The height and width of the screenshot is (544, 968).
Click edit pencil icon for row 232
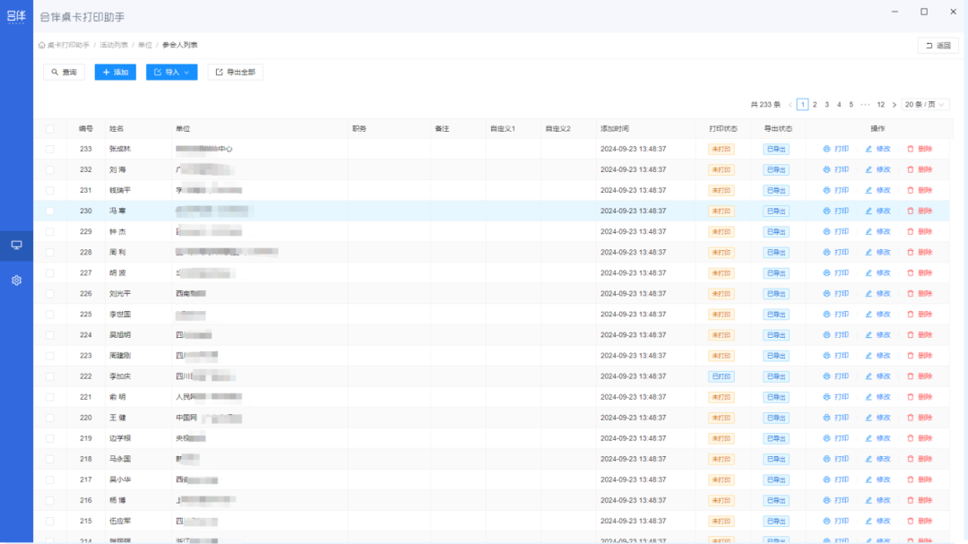869,169
